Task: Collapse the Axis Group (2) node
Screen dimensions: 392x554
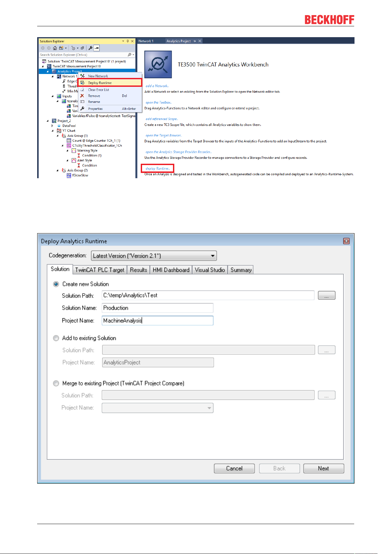Action: coord(57,170)
